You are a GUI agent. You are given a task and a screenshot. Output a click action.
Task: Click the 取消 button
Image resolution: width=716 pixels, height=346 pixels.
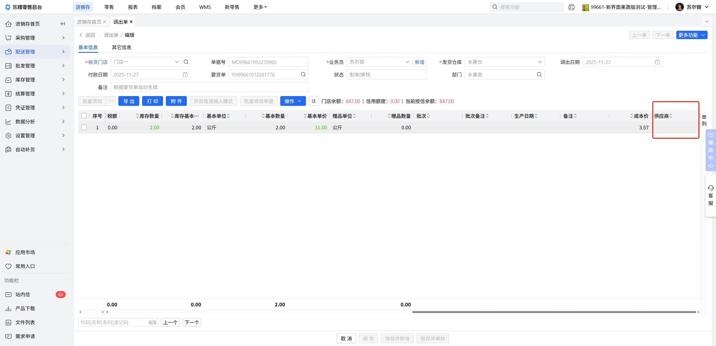coord(346,338)
